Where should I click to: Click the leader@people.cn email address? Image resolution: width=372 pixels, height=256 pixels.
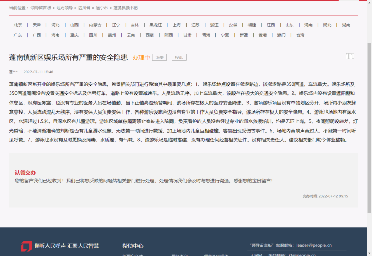314,245
